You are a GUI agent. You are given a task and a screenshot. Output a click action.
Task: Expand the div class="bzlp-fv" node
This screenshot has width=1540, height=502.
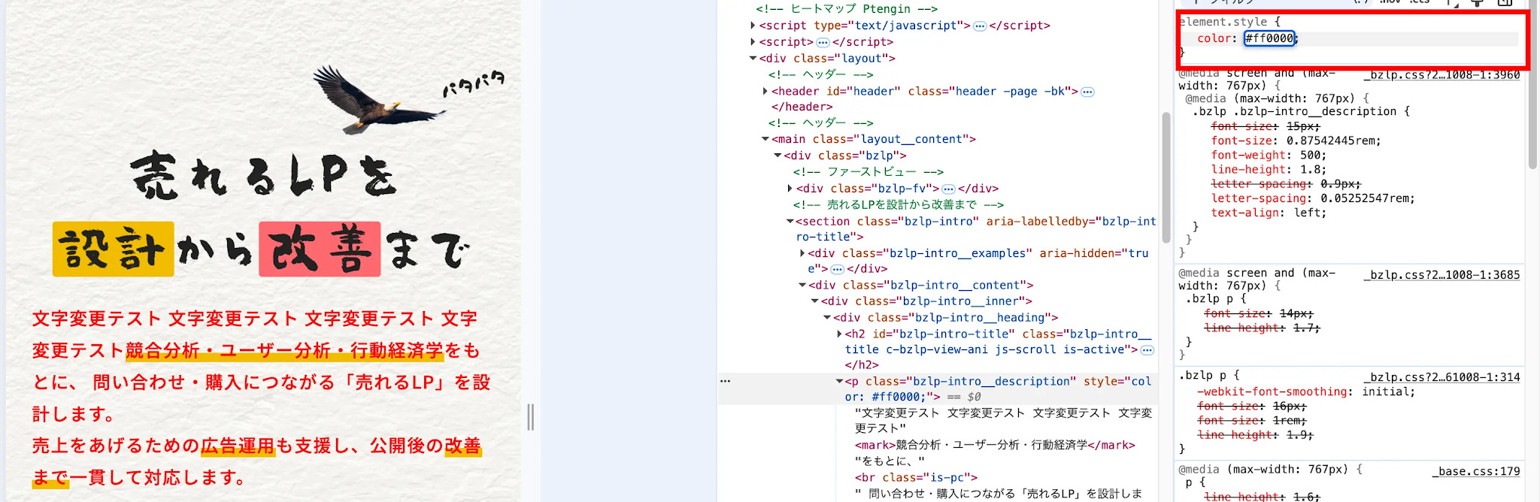point(790,189)
